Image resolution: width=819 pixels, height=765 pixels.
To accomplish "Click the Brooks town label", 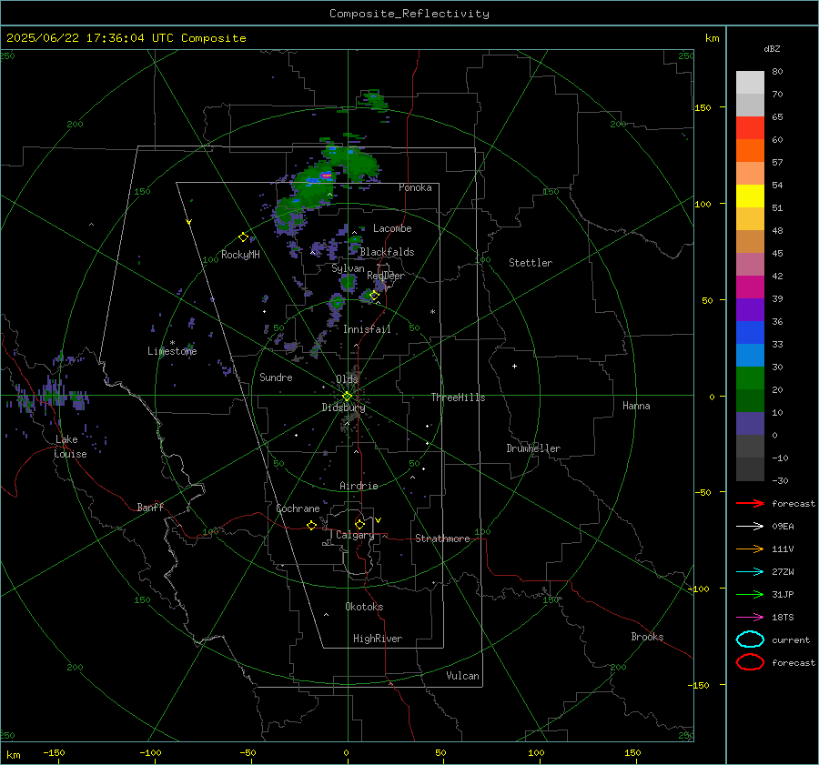I will point(647,637).
